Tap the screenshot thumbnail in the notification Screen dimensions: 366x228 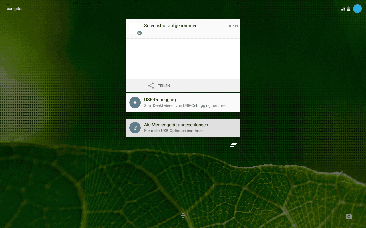click(135, 28)
